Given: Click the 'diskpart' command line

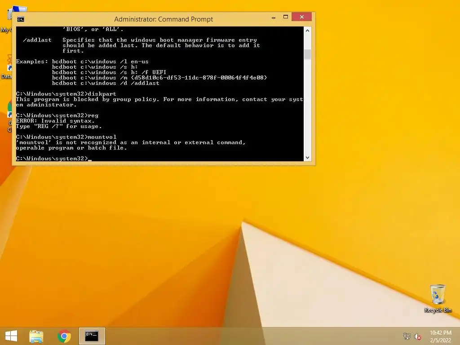Looking at the screenshot, I should pyautogui.click(x=66, y=94).
